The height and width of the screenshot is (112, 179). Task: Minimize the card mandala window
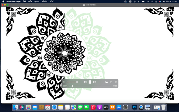click(5, 5)
